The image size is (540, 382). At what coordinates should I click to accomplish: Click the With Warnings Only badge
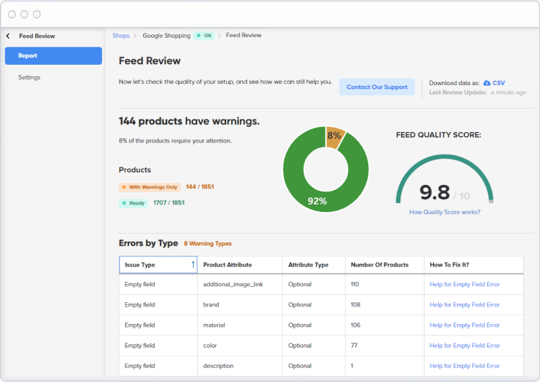[150, 187]
